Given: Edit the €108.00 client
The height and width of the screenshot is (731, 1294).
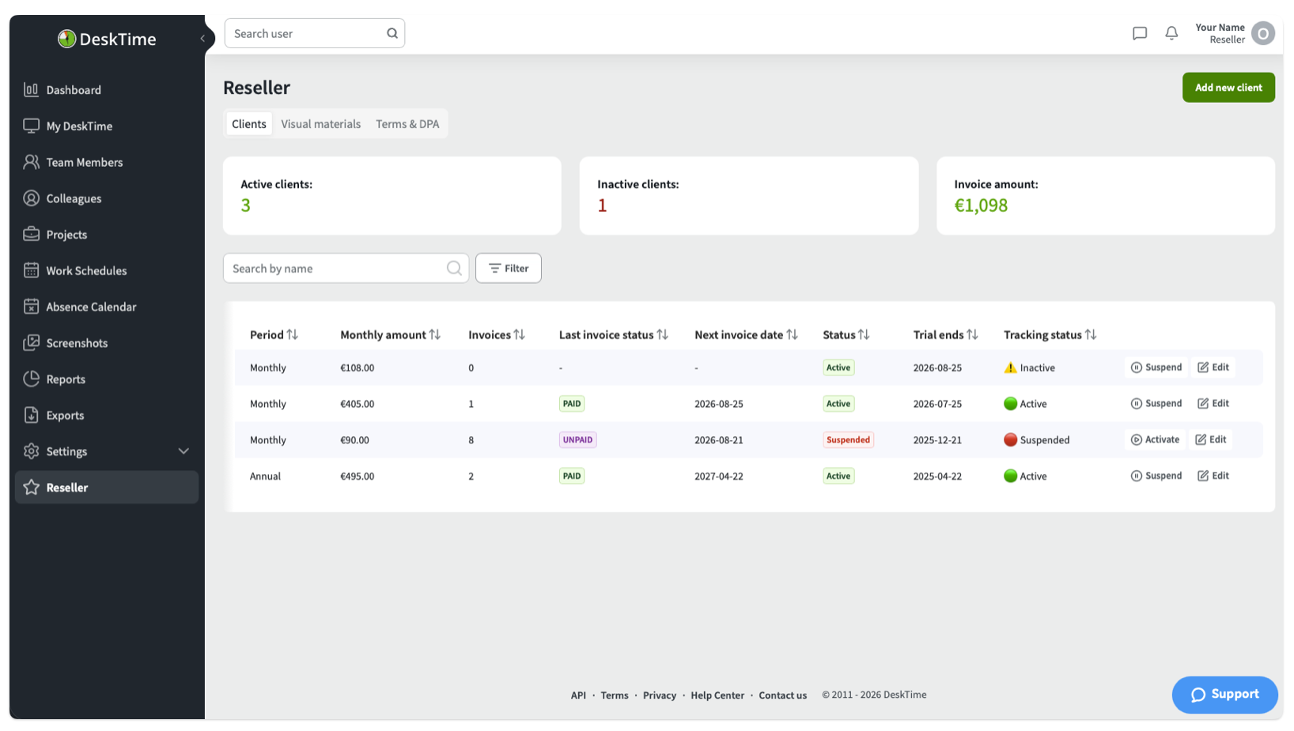Looking at the screenshot, I should click(1213, 367).
